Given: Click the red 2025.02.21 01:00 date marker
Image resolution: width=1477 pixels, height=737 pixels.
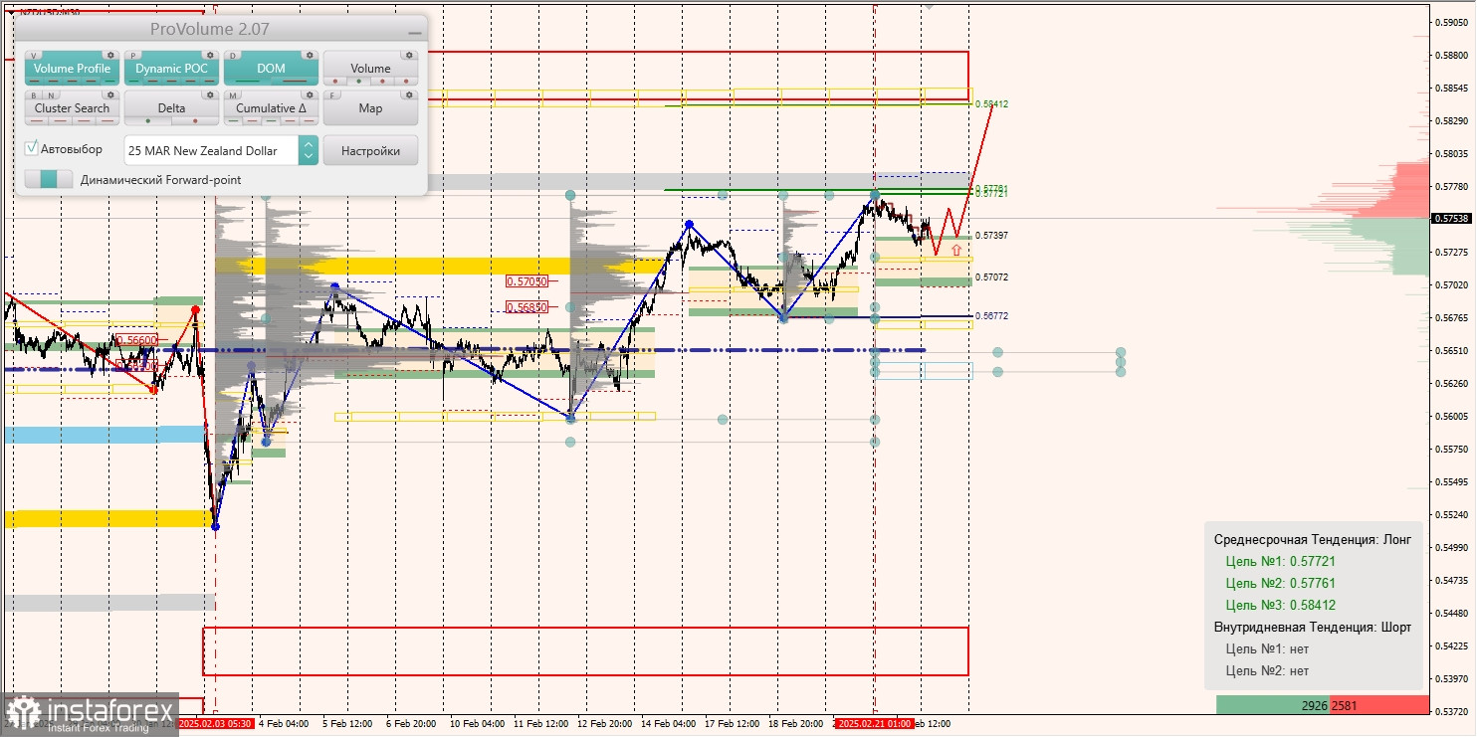Looking at the screenshot, I should click(x=874, y=724).
